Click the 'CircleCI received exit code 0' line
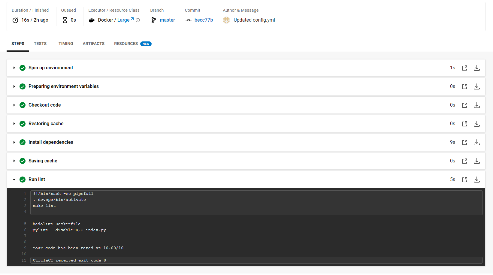Screen dimensions: 493x275 click(x=69, y=260)
